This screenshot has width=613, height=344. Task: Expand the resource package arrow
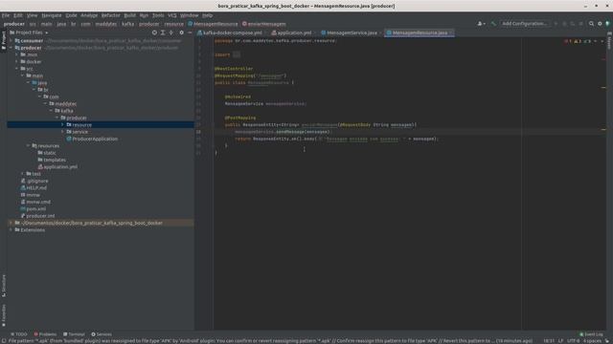tap(62, 125)
